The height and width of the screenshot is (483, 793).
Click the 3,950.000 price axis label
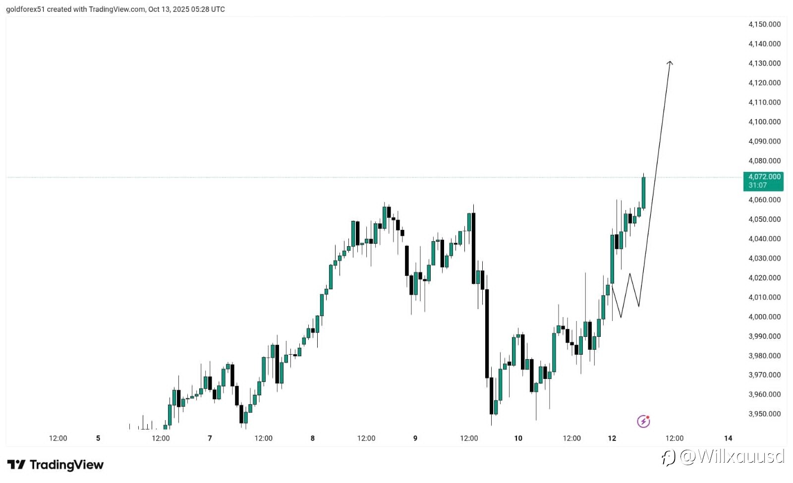coord(764,414)
